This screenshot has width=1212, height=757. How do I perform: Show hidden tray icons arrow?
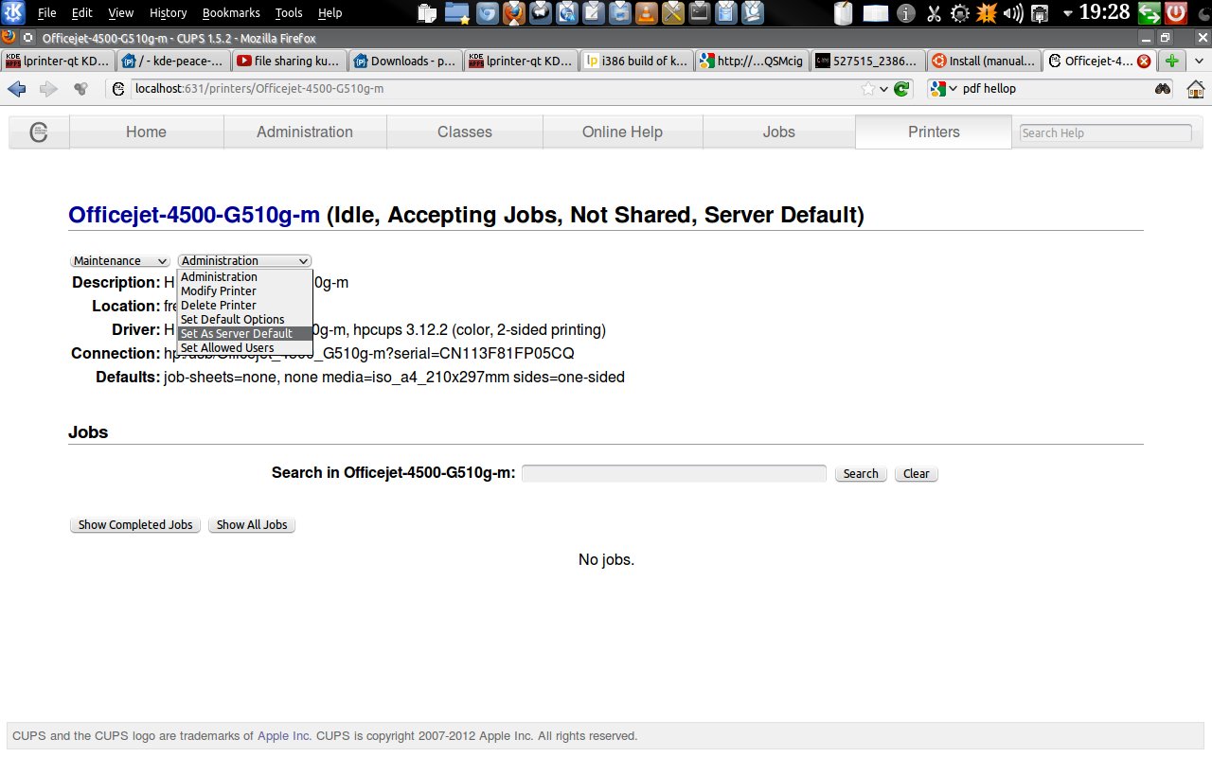(1068, 13)
